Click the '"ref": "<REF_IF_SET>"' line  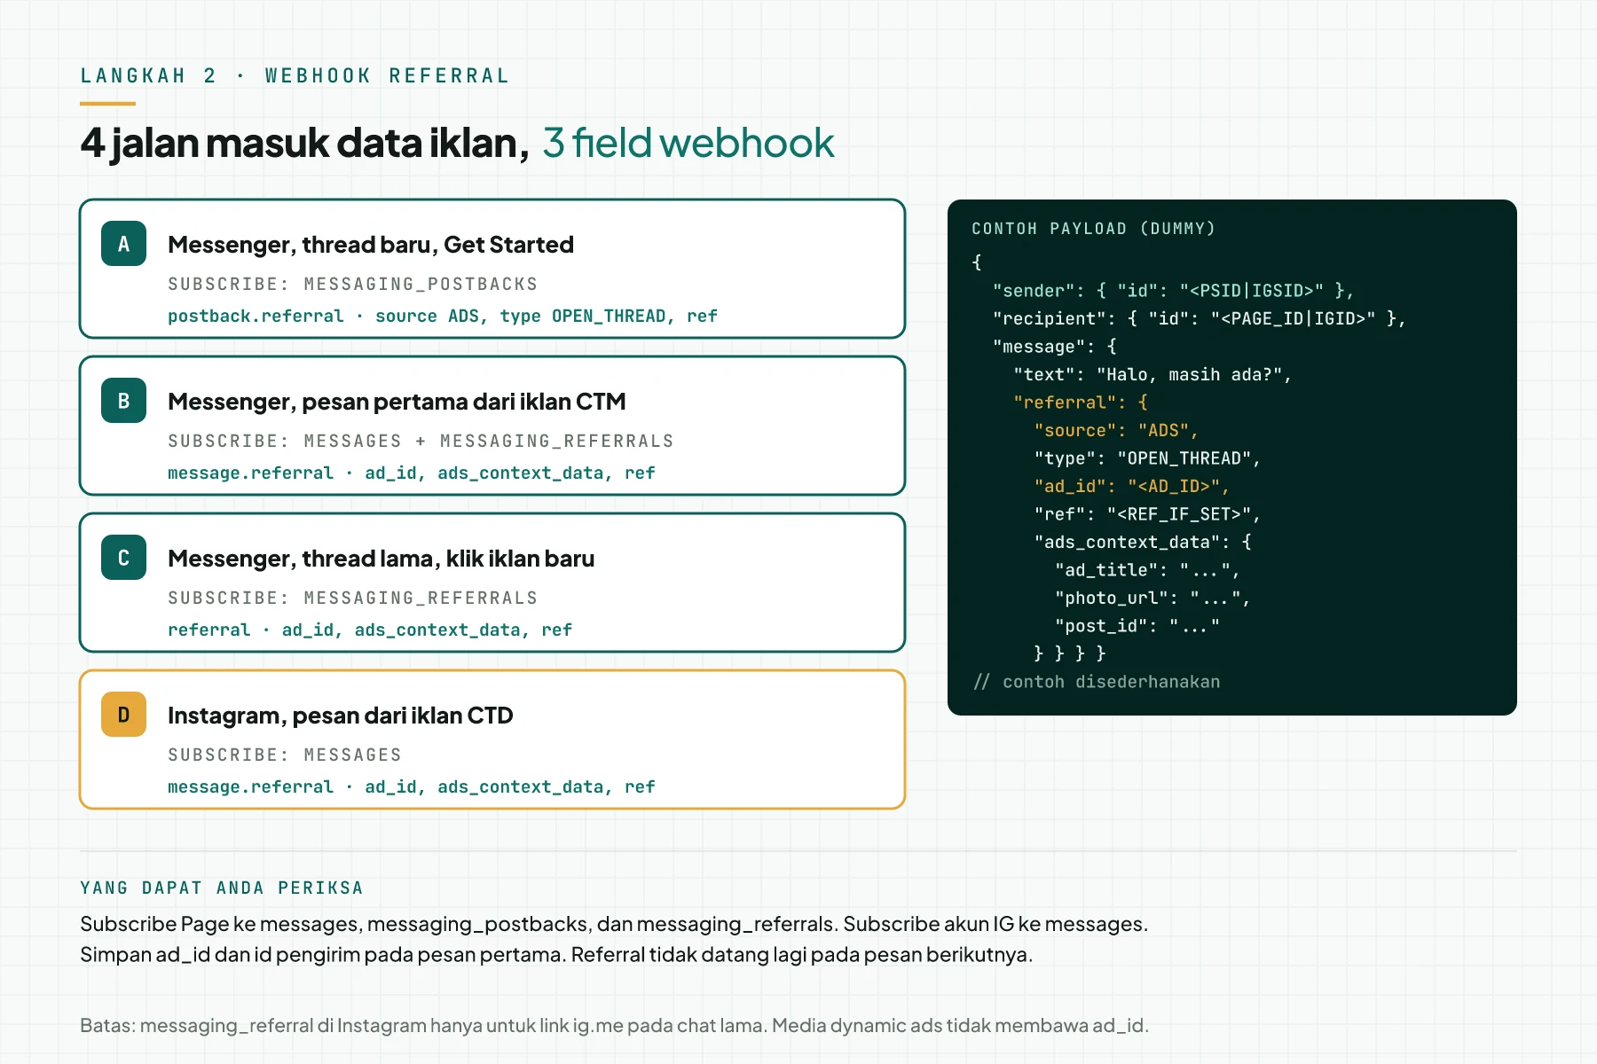click(1147, 514)
